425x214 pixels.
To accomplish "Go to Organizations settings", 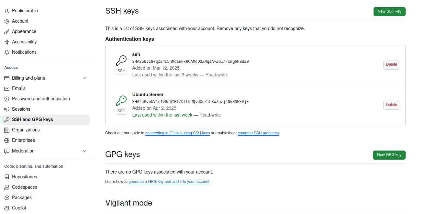I will (26, 130).
